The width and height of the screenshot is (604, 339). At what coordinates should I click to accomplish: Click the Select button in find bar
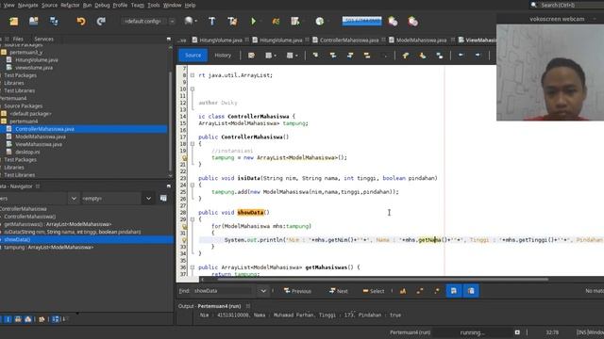click(x=374, y=291)
